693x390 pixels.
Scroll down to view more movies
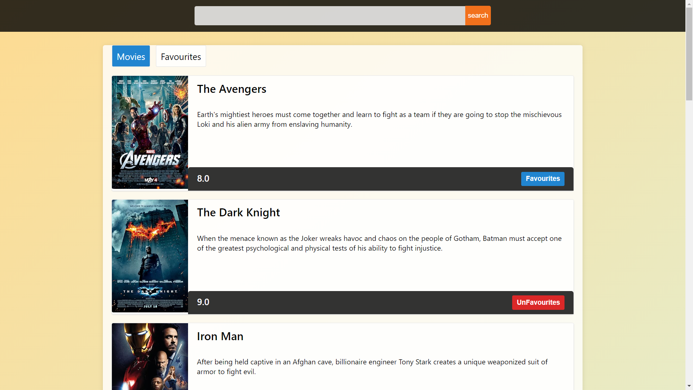click(x=689, y=386)
